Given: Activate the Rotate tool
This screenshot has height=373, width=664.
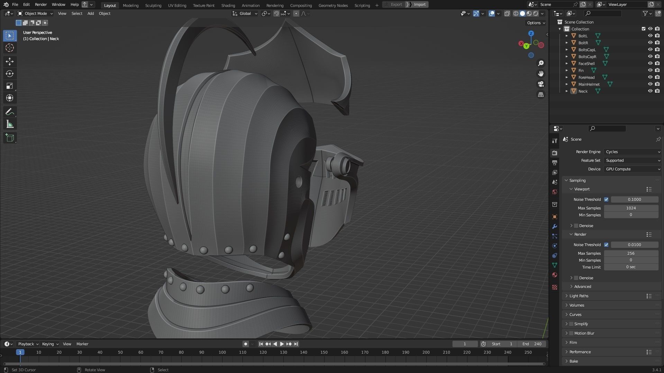Looking at the screenshot, I should [x=10, y=74].
